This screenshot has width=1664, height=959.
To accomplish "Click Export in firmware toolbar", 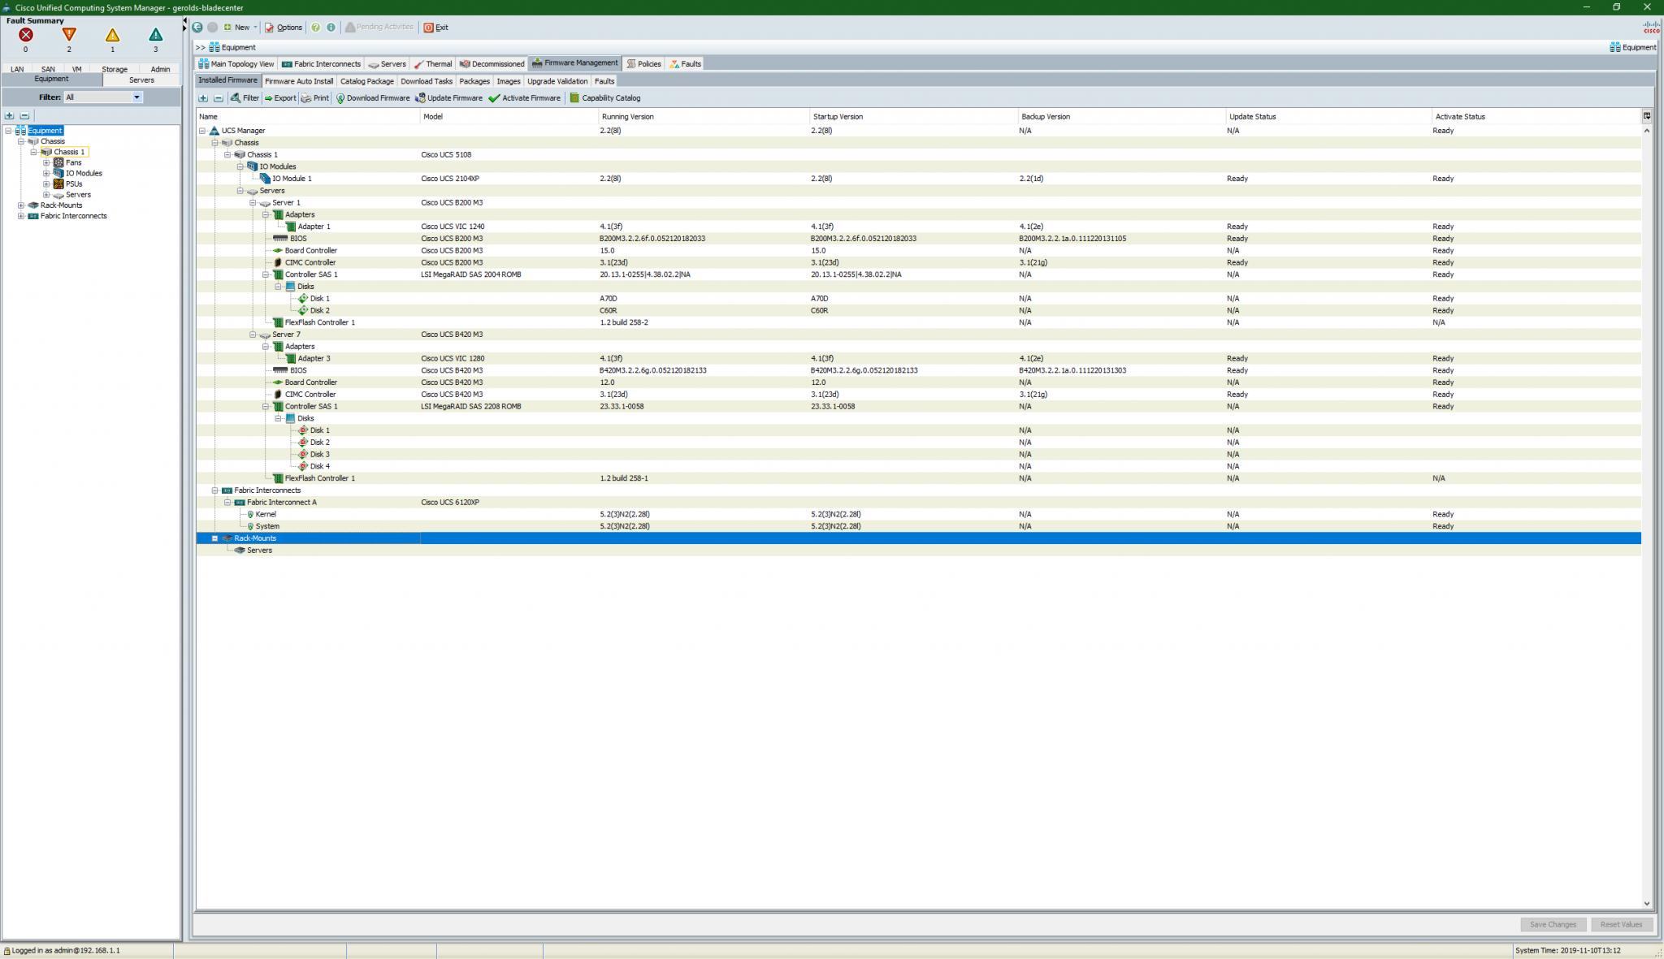I will click(x=279, y=98).
